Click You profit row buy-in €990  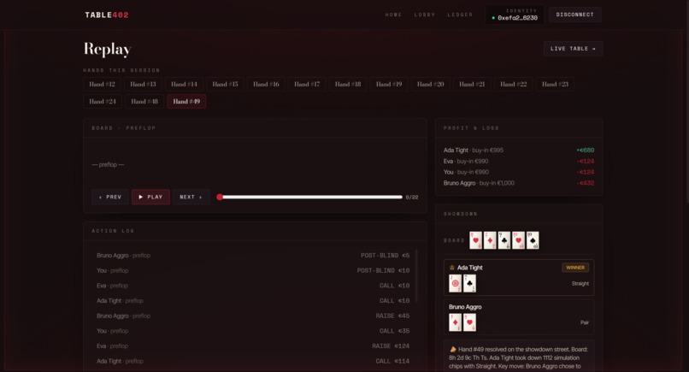pyautogui.click(x=519, y=172)
